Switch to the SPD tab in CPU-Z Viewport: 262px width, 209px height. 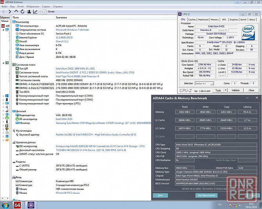224,20
